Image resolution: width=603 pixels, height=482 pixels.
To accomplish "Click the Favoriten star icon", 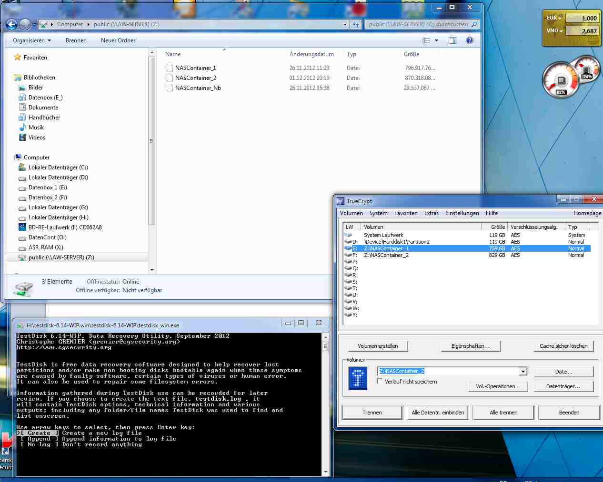I will (x=18, y=57).
